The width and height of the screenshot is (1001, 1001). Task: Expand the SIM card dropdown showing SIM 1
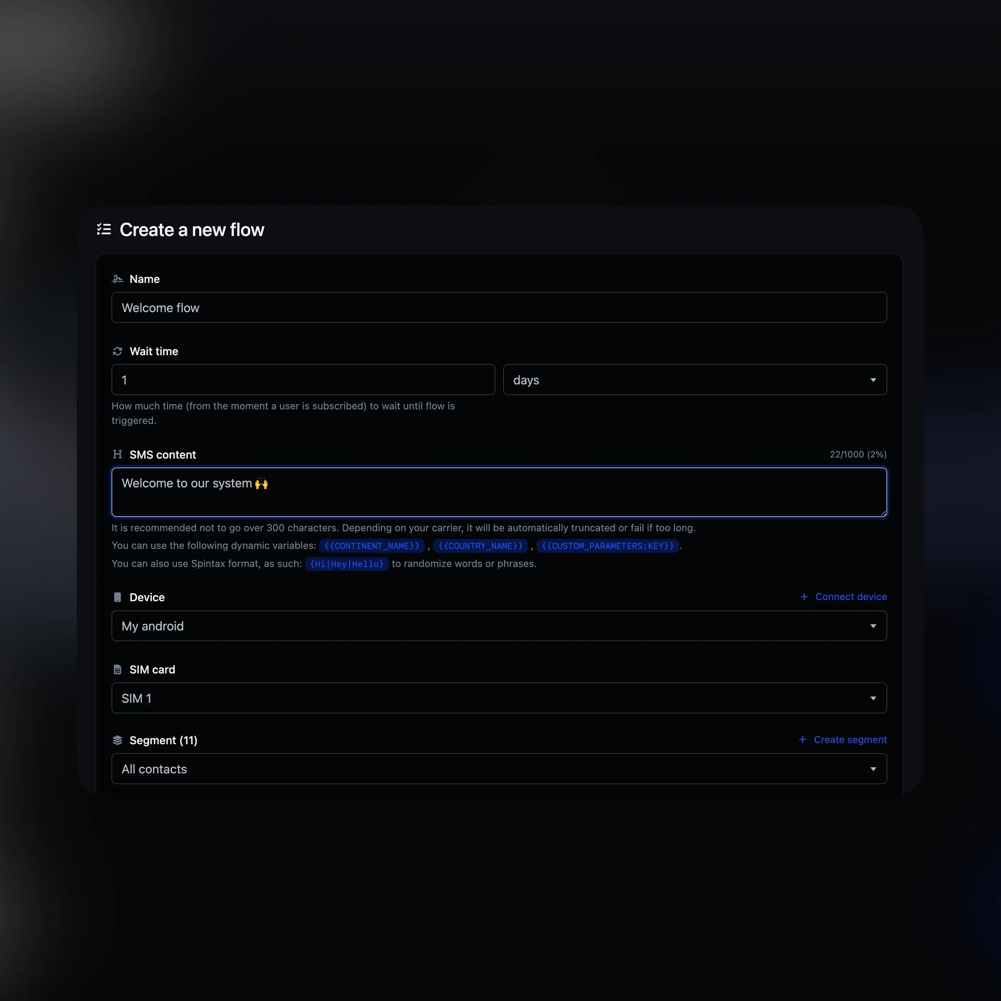point(499,698)
